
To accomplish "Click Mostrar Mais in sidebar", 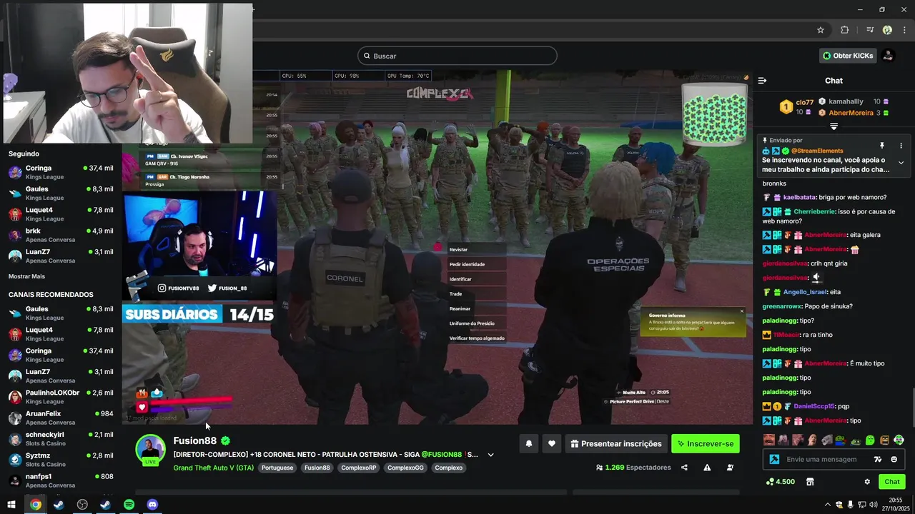I will 26,276.
